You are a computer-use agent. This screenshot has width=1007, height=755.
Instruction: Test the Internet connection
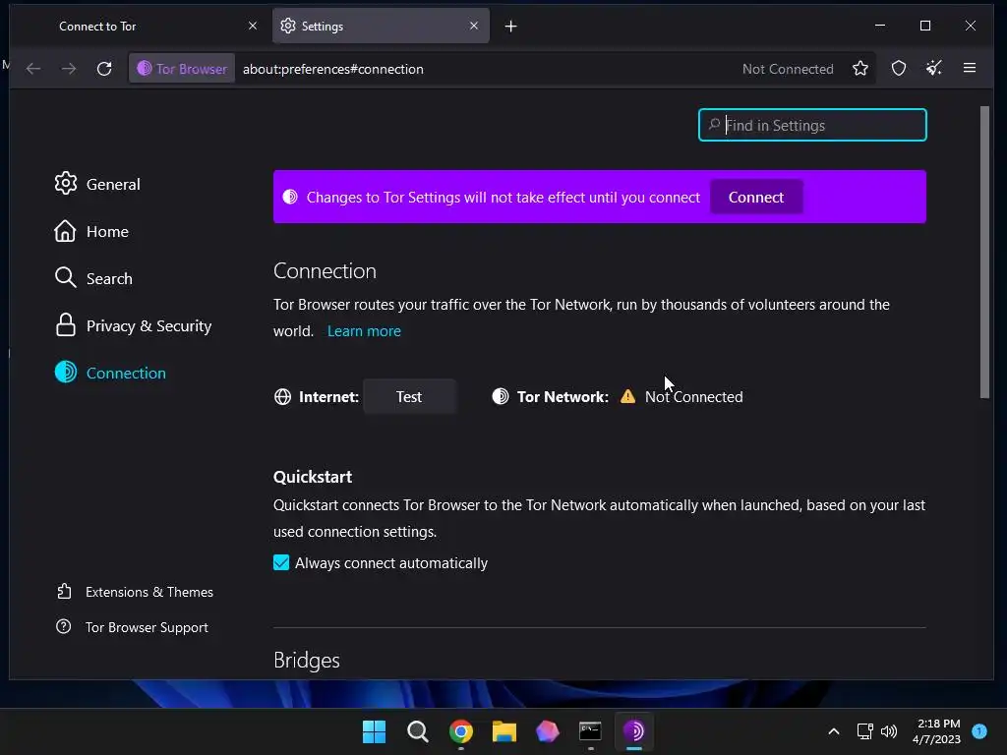point(409,397)
